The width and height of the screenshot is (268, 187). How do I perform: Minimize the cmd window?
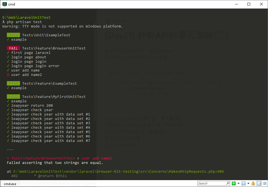coord(236,4)
